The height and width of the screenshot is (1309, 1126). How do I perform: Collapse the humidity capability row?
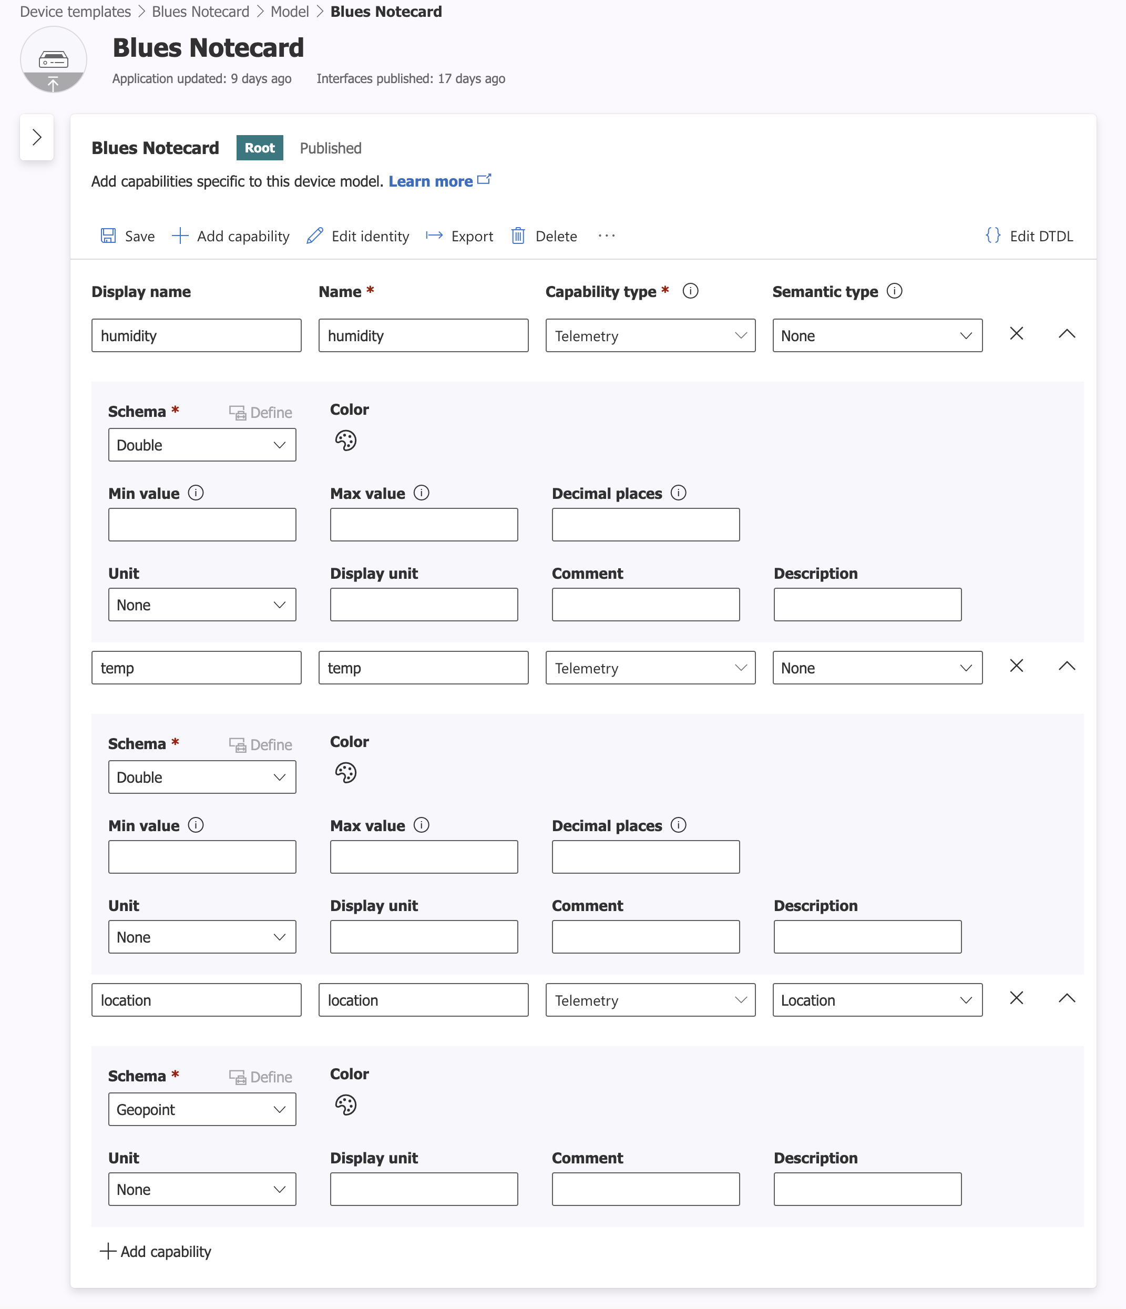[1067, 334]
